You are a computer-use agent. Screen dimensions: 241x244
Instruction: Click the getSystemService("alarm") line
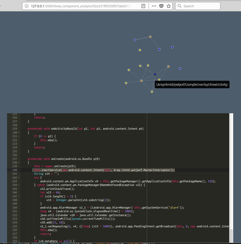tap(112, 208)
